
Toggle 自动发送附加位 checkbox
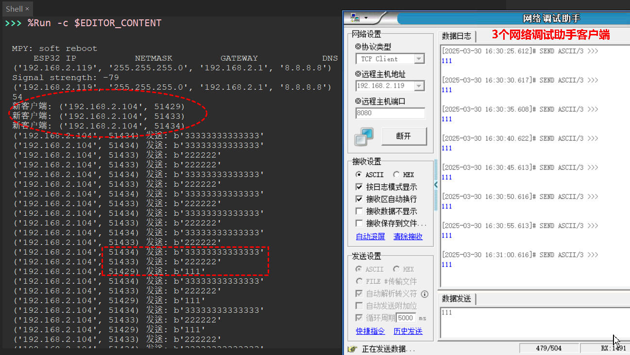(359, 306)
